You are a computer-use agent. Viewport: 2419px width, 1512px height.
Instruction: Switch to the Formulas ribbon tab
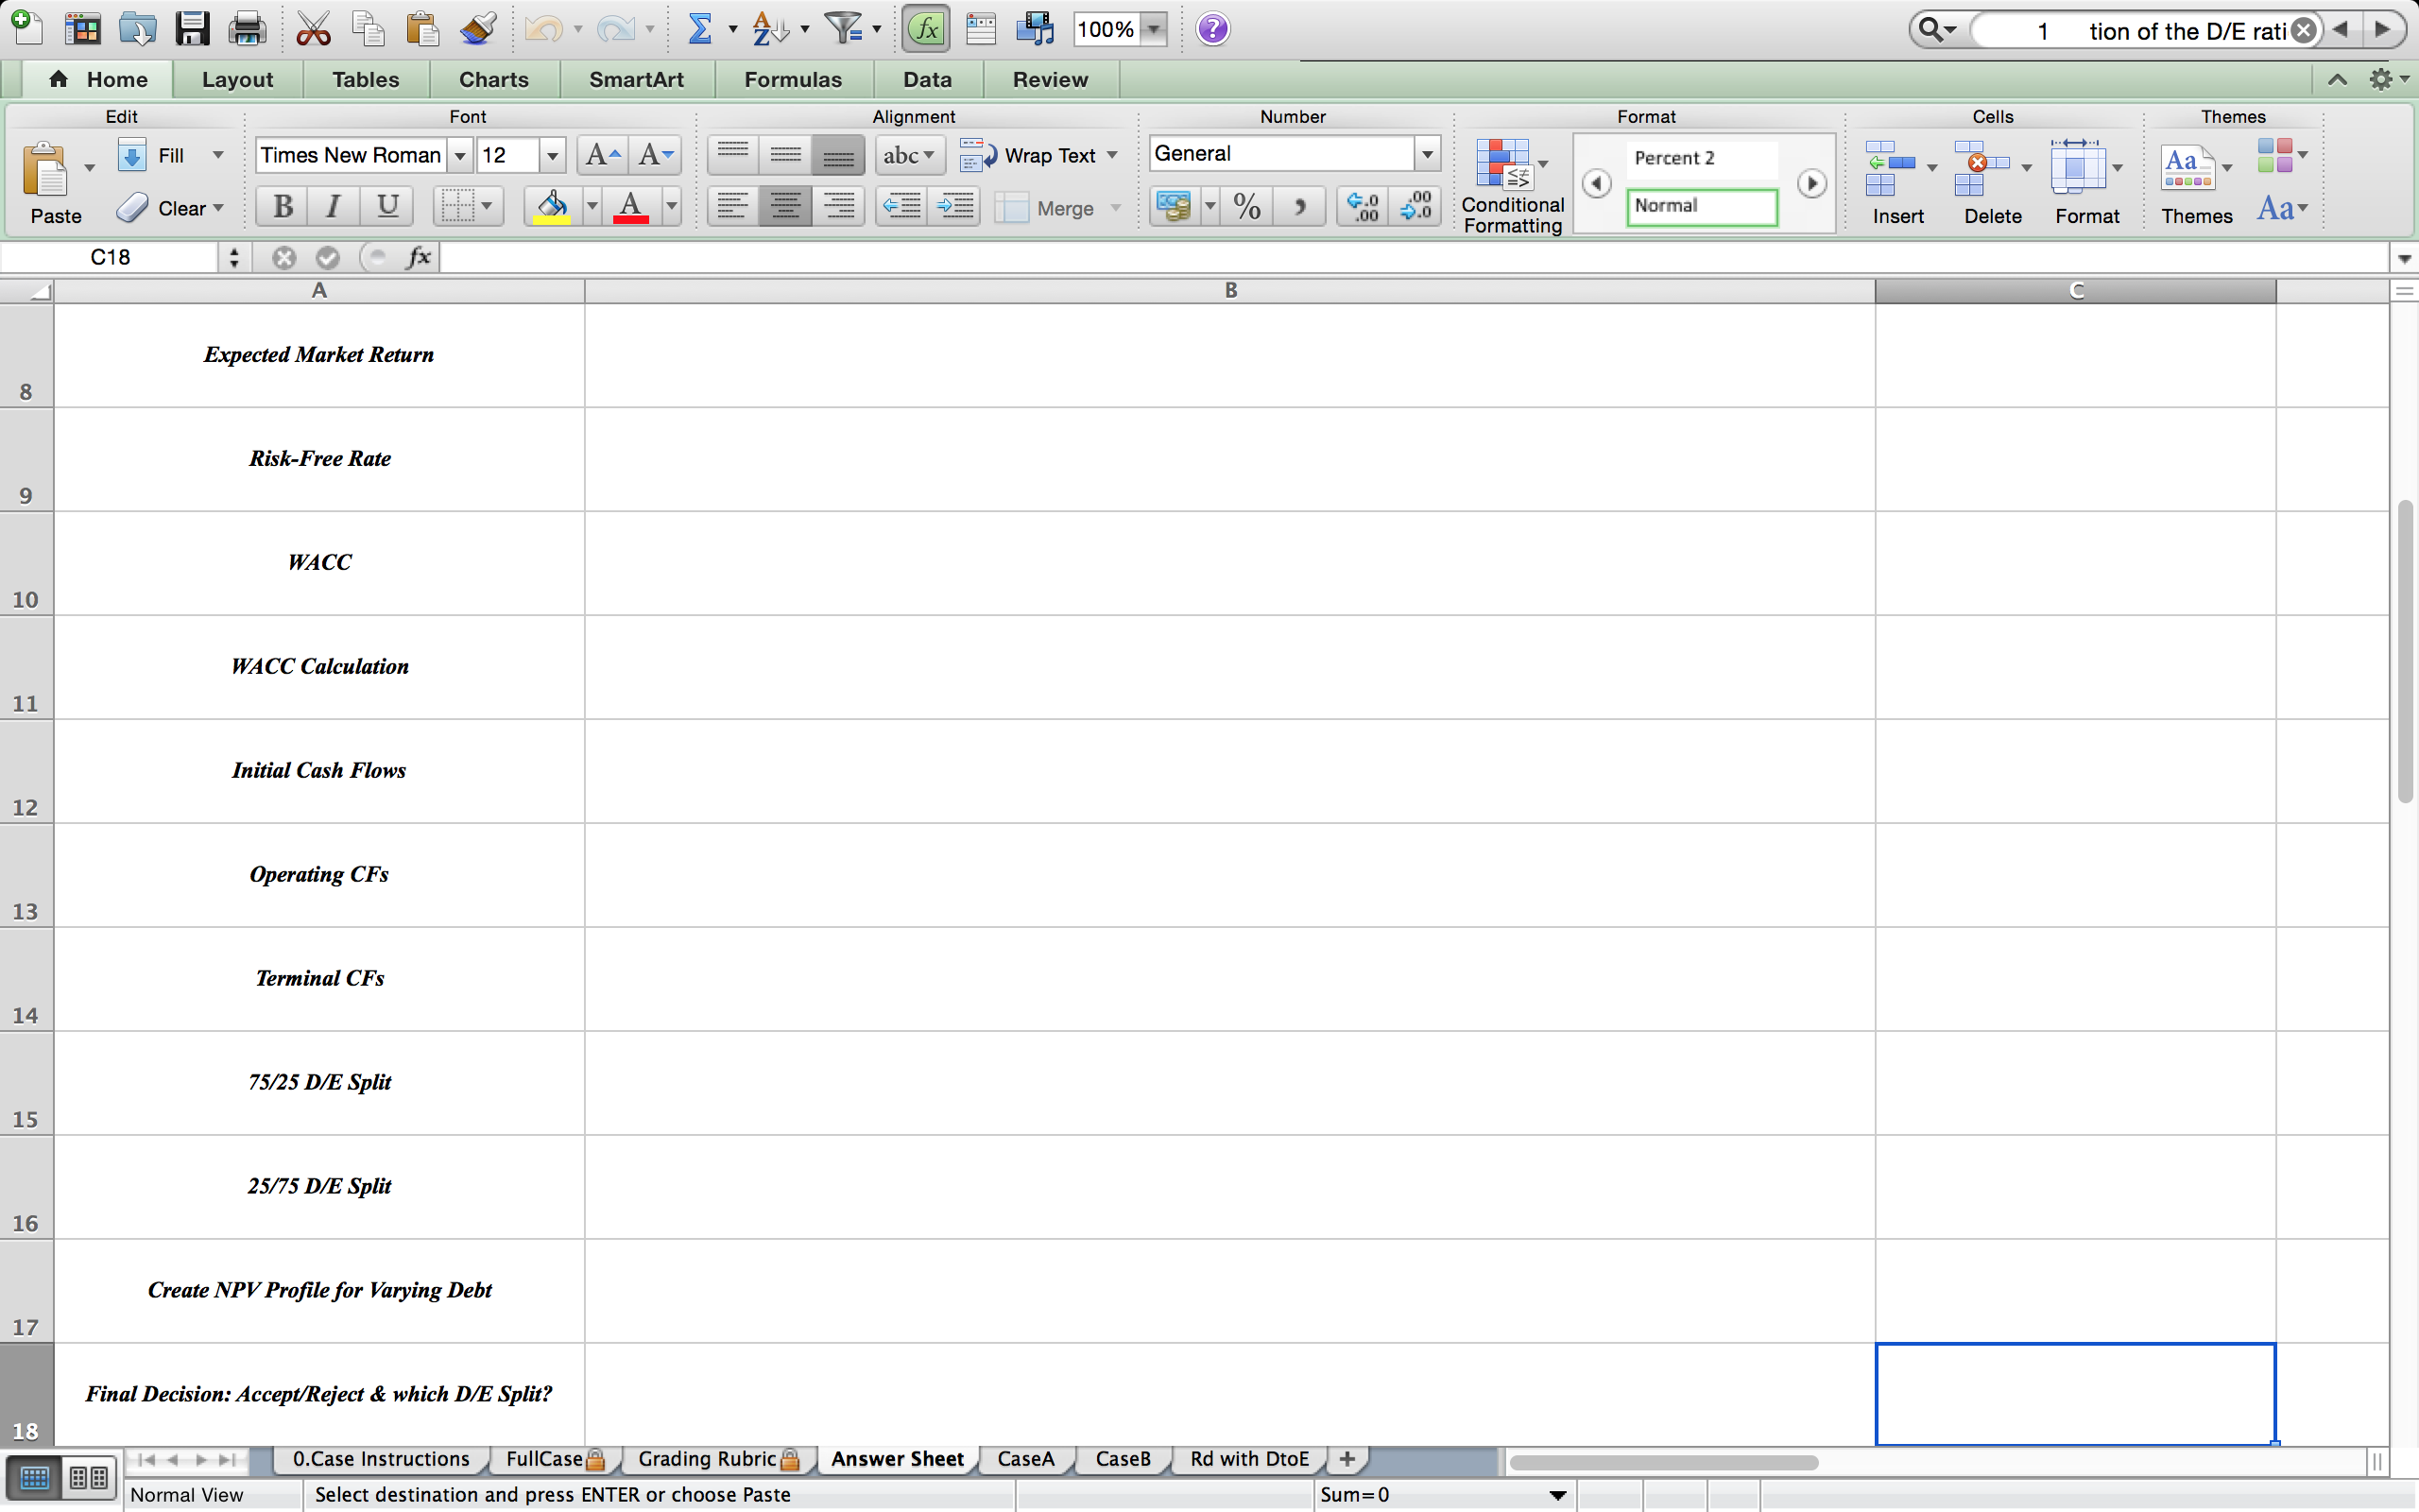tap(792, 79)
